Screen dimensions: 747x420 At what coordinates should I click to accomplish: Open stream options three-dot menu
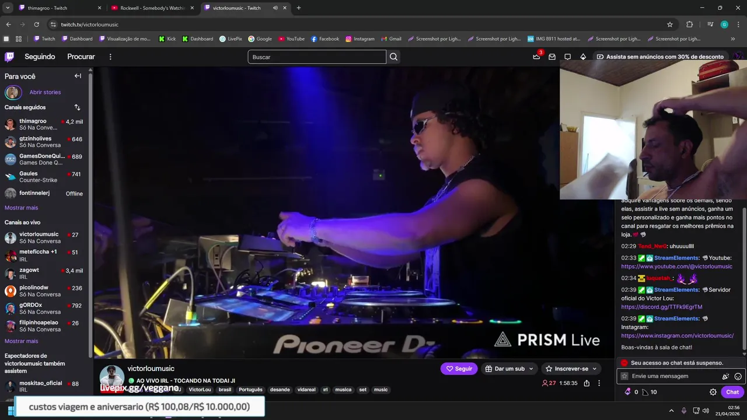click(x=599, y=383)
